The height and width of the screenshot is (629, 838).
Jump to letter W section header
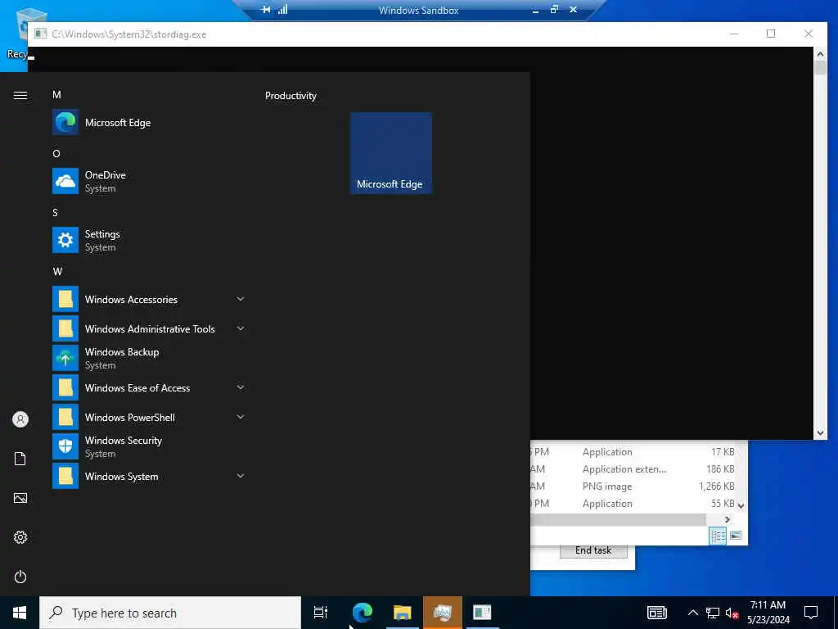click(57, 271)
